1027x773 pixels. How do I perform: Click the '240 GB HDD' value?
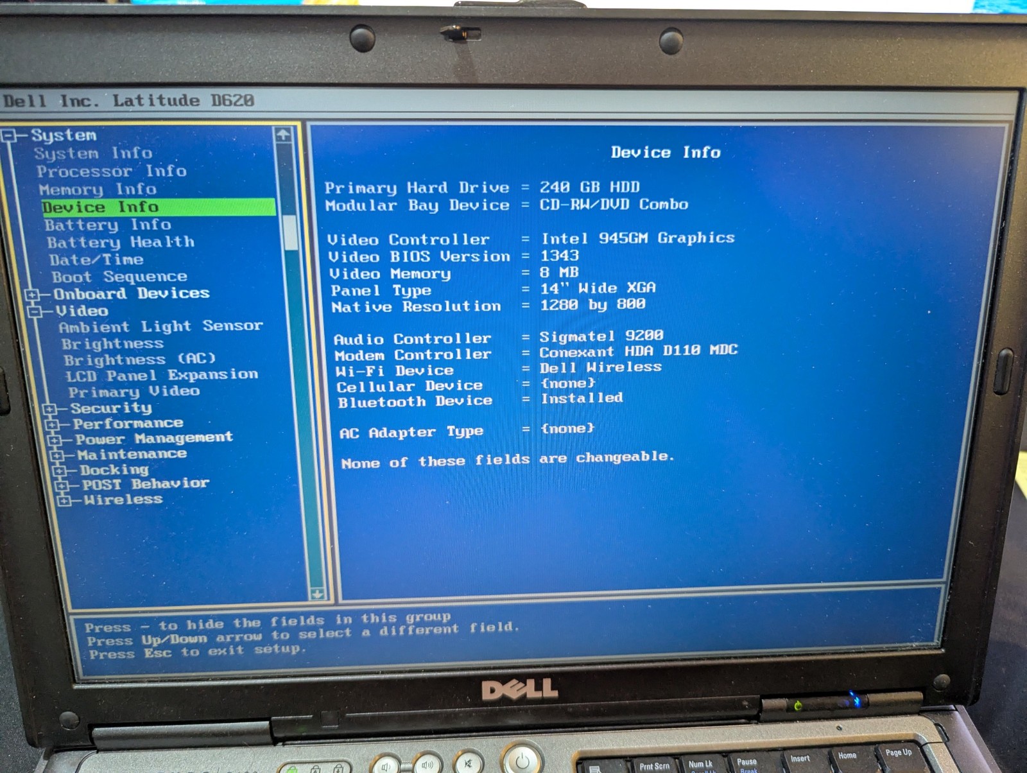coord(589,187)
